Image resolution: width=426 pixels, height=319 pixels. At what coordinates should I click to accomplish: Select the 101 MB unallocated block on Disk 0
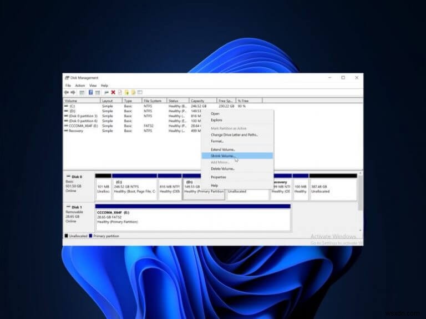click(103, 187)
